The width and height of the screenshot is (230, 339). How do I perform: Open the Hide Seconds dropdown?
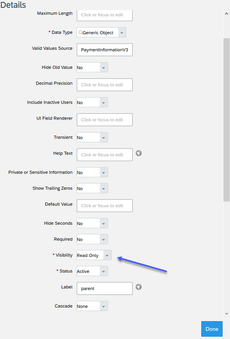pos(92,223)
